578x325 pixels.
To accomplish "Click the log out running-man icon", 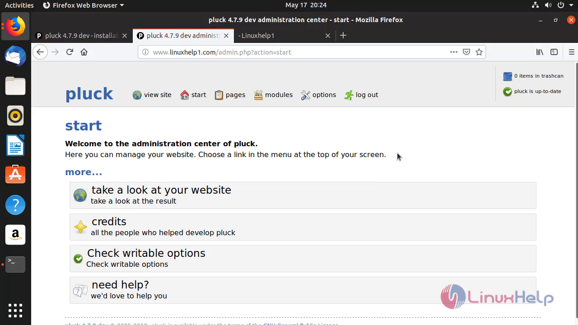I will 349,95.
